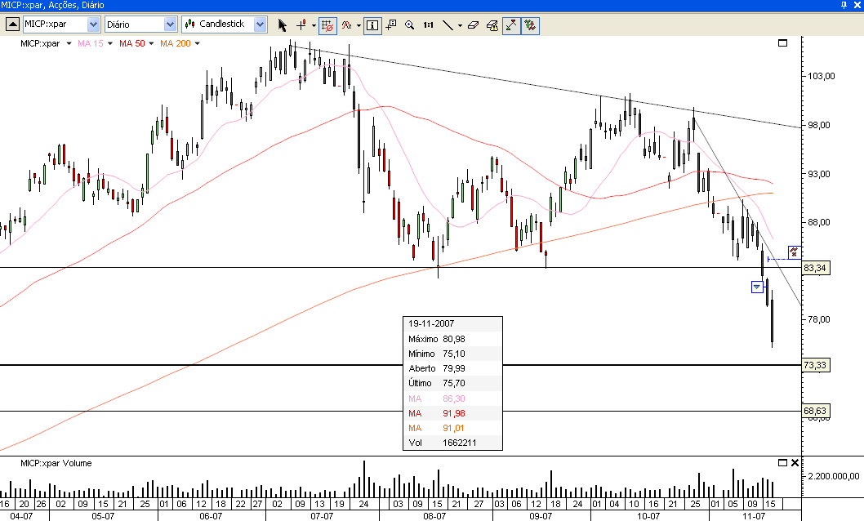Screen dimensions: 864x521
Task: Click the blue down-triangle sell marker
Action: (x=757, y=287)
